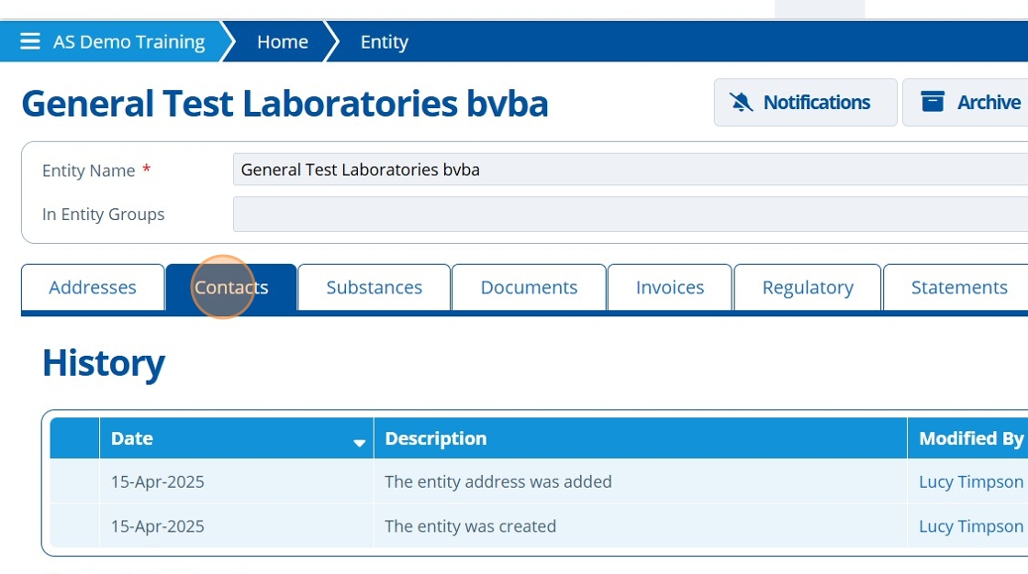This screenshot has height=574, width=1028.
Task: Click AS Demo Training breadcrumb
Action: click(x=128, y=42)
